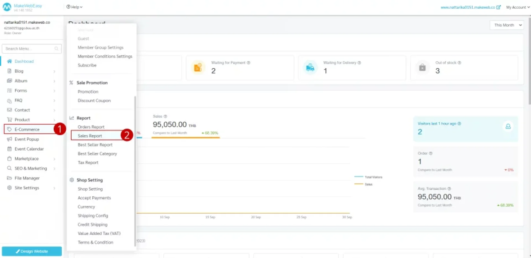The width and height of the screenshot is (531, 258).
Task: Open external site link icon
Action: pos(498,7)
